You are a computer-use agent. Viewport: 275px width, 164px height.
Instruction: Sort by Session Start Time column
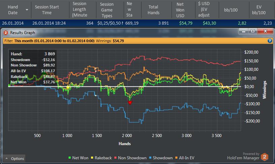[x=47, y=10]
